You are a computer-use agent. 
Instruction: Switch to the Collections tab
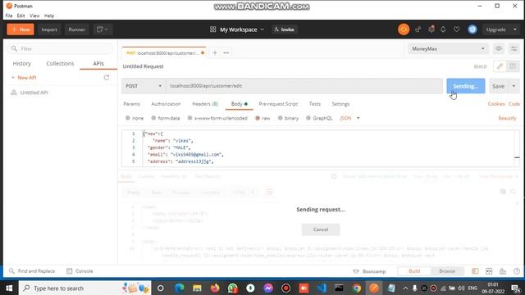[x=60, y=63]
